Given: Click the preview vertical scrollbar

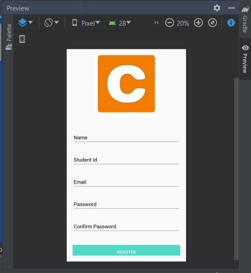Looking at the screenshot, I should [x=236, y=169].
